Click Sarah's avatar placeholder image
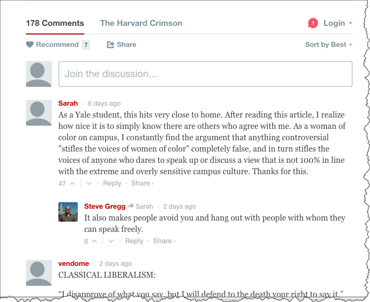370x302 pixels. pos(39,113)
